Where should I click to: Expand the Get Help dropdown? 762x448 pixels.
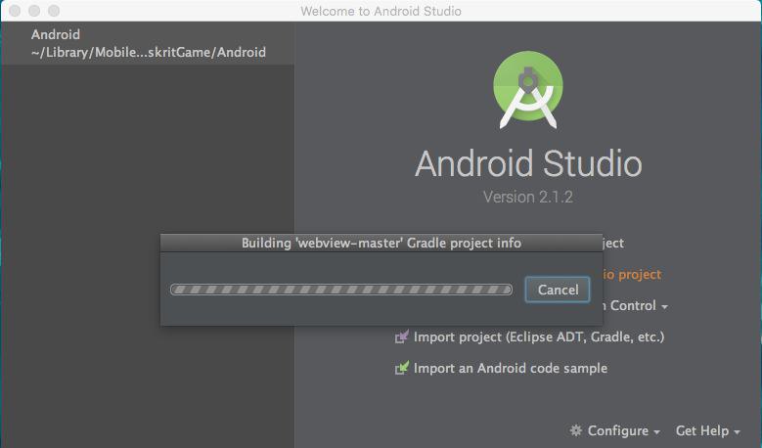707,430
